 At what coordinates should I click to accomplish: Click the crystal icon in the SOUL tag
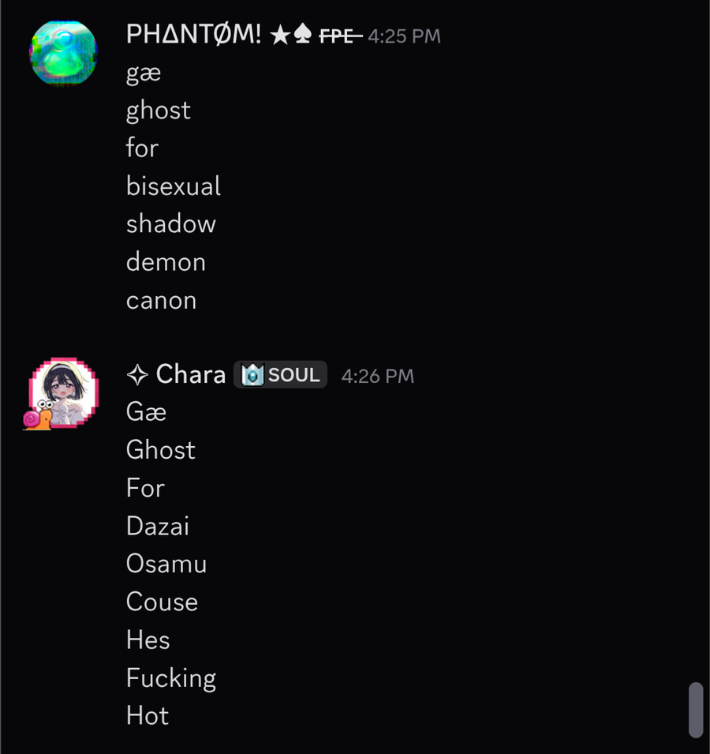[252, 375]
